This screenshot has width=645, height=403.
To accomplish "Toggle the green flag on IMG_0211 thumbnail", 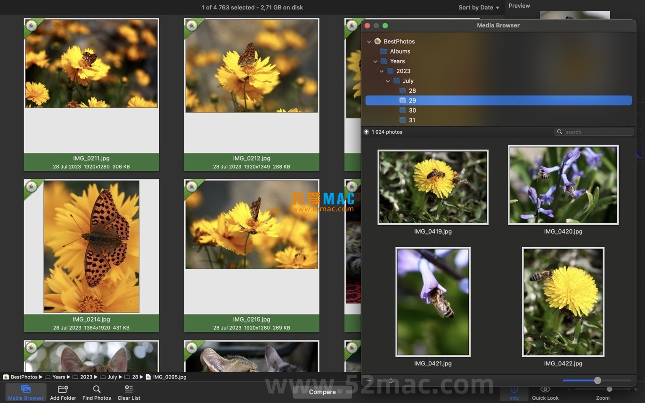I will click(31, 25).
